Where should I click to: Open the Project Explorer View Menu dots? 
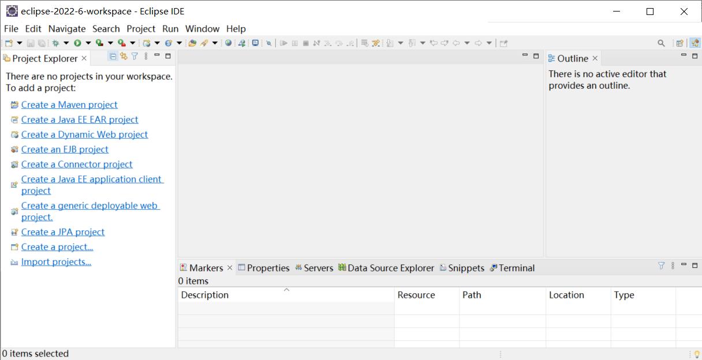[x=146, y=56]
